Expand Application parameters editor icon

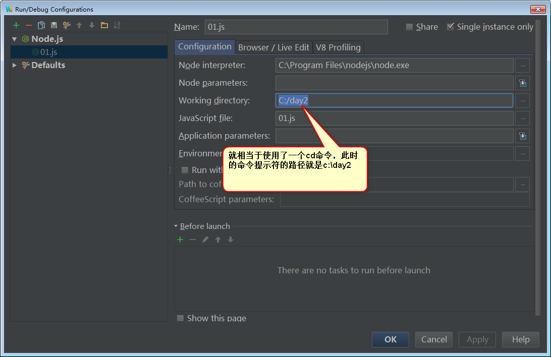pos(523,136)
